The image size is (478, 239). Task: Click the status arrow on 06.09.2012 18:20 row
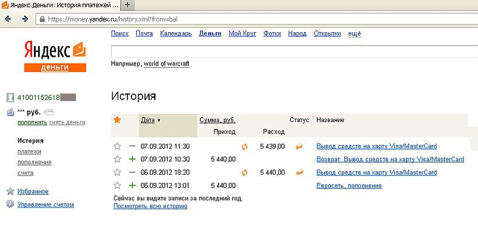(x=299, y=172)
